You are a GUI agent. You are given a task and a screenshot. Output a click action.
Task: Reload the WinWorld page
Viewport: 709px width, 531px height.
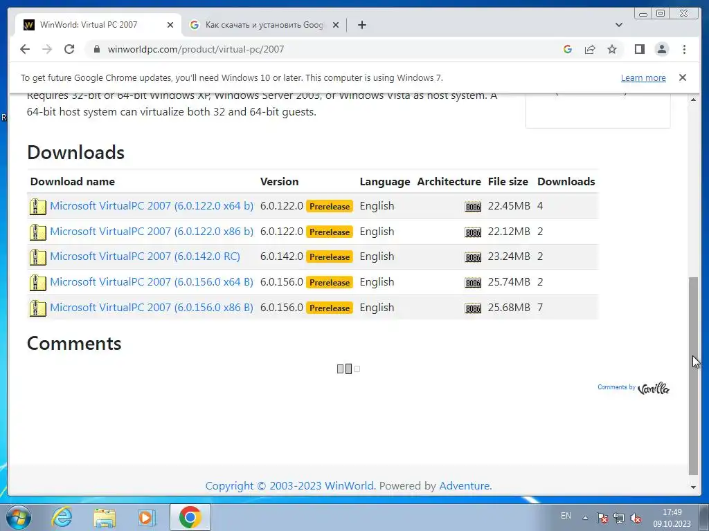coord(69,49)
